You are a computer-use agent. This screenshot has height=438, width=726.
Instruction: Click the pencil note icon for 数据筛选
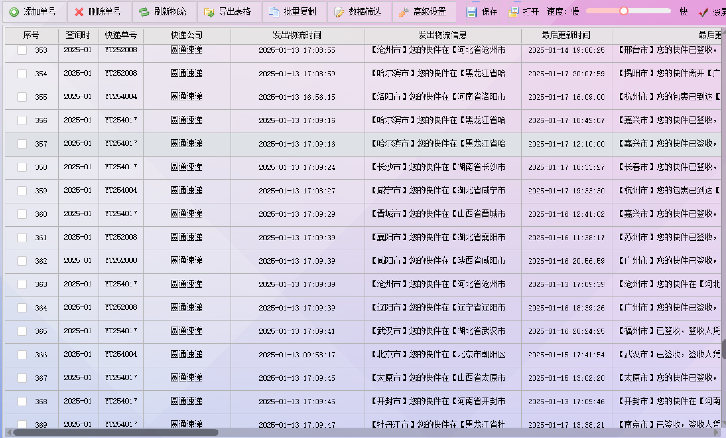[x=339, y=12]
